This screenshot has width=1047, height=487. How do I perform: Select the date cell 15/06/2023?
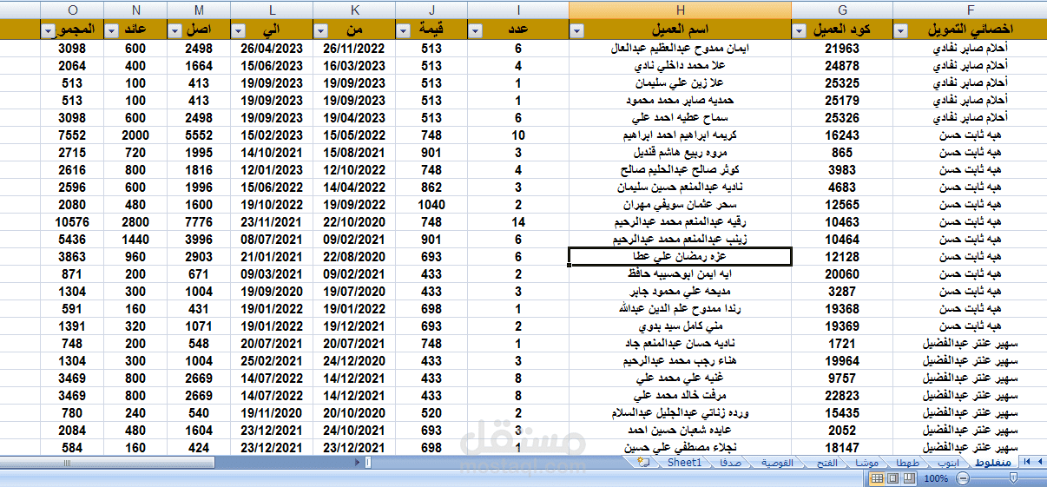[273, 66]
